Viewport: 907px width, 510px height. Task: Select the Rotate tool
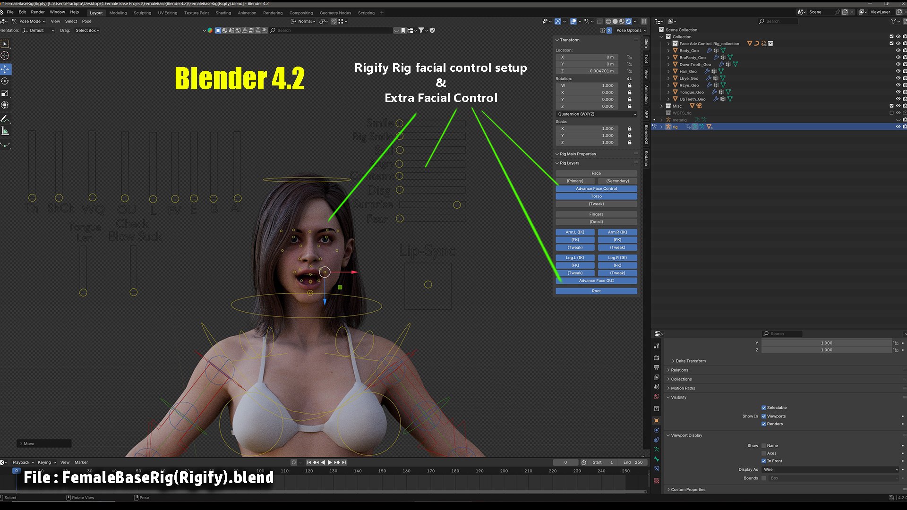pyautogui.click(x=5, y=81)
